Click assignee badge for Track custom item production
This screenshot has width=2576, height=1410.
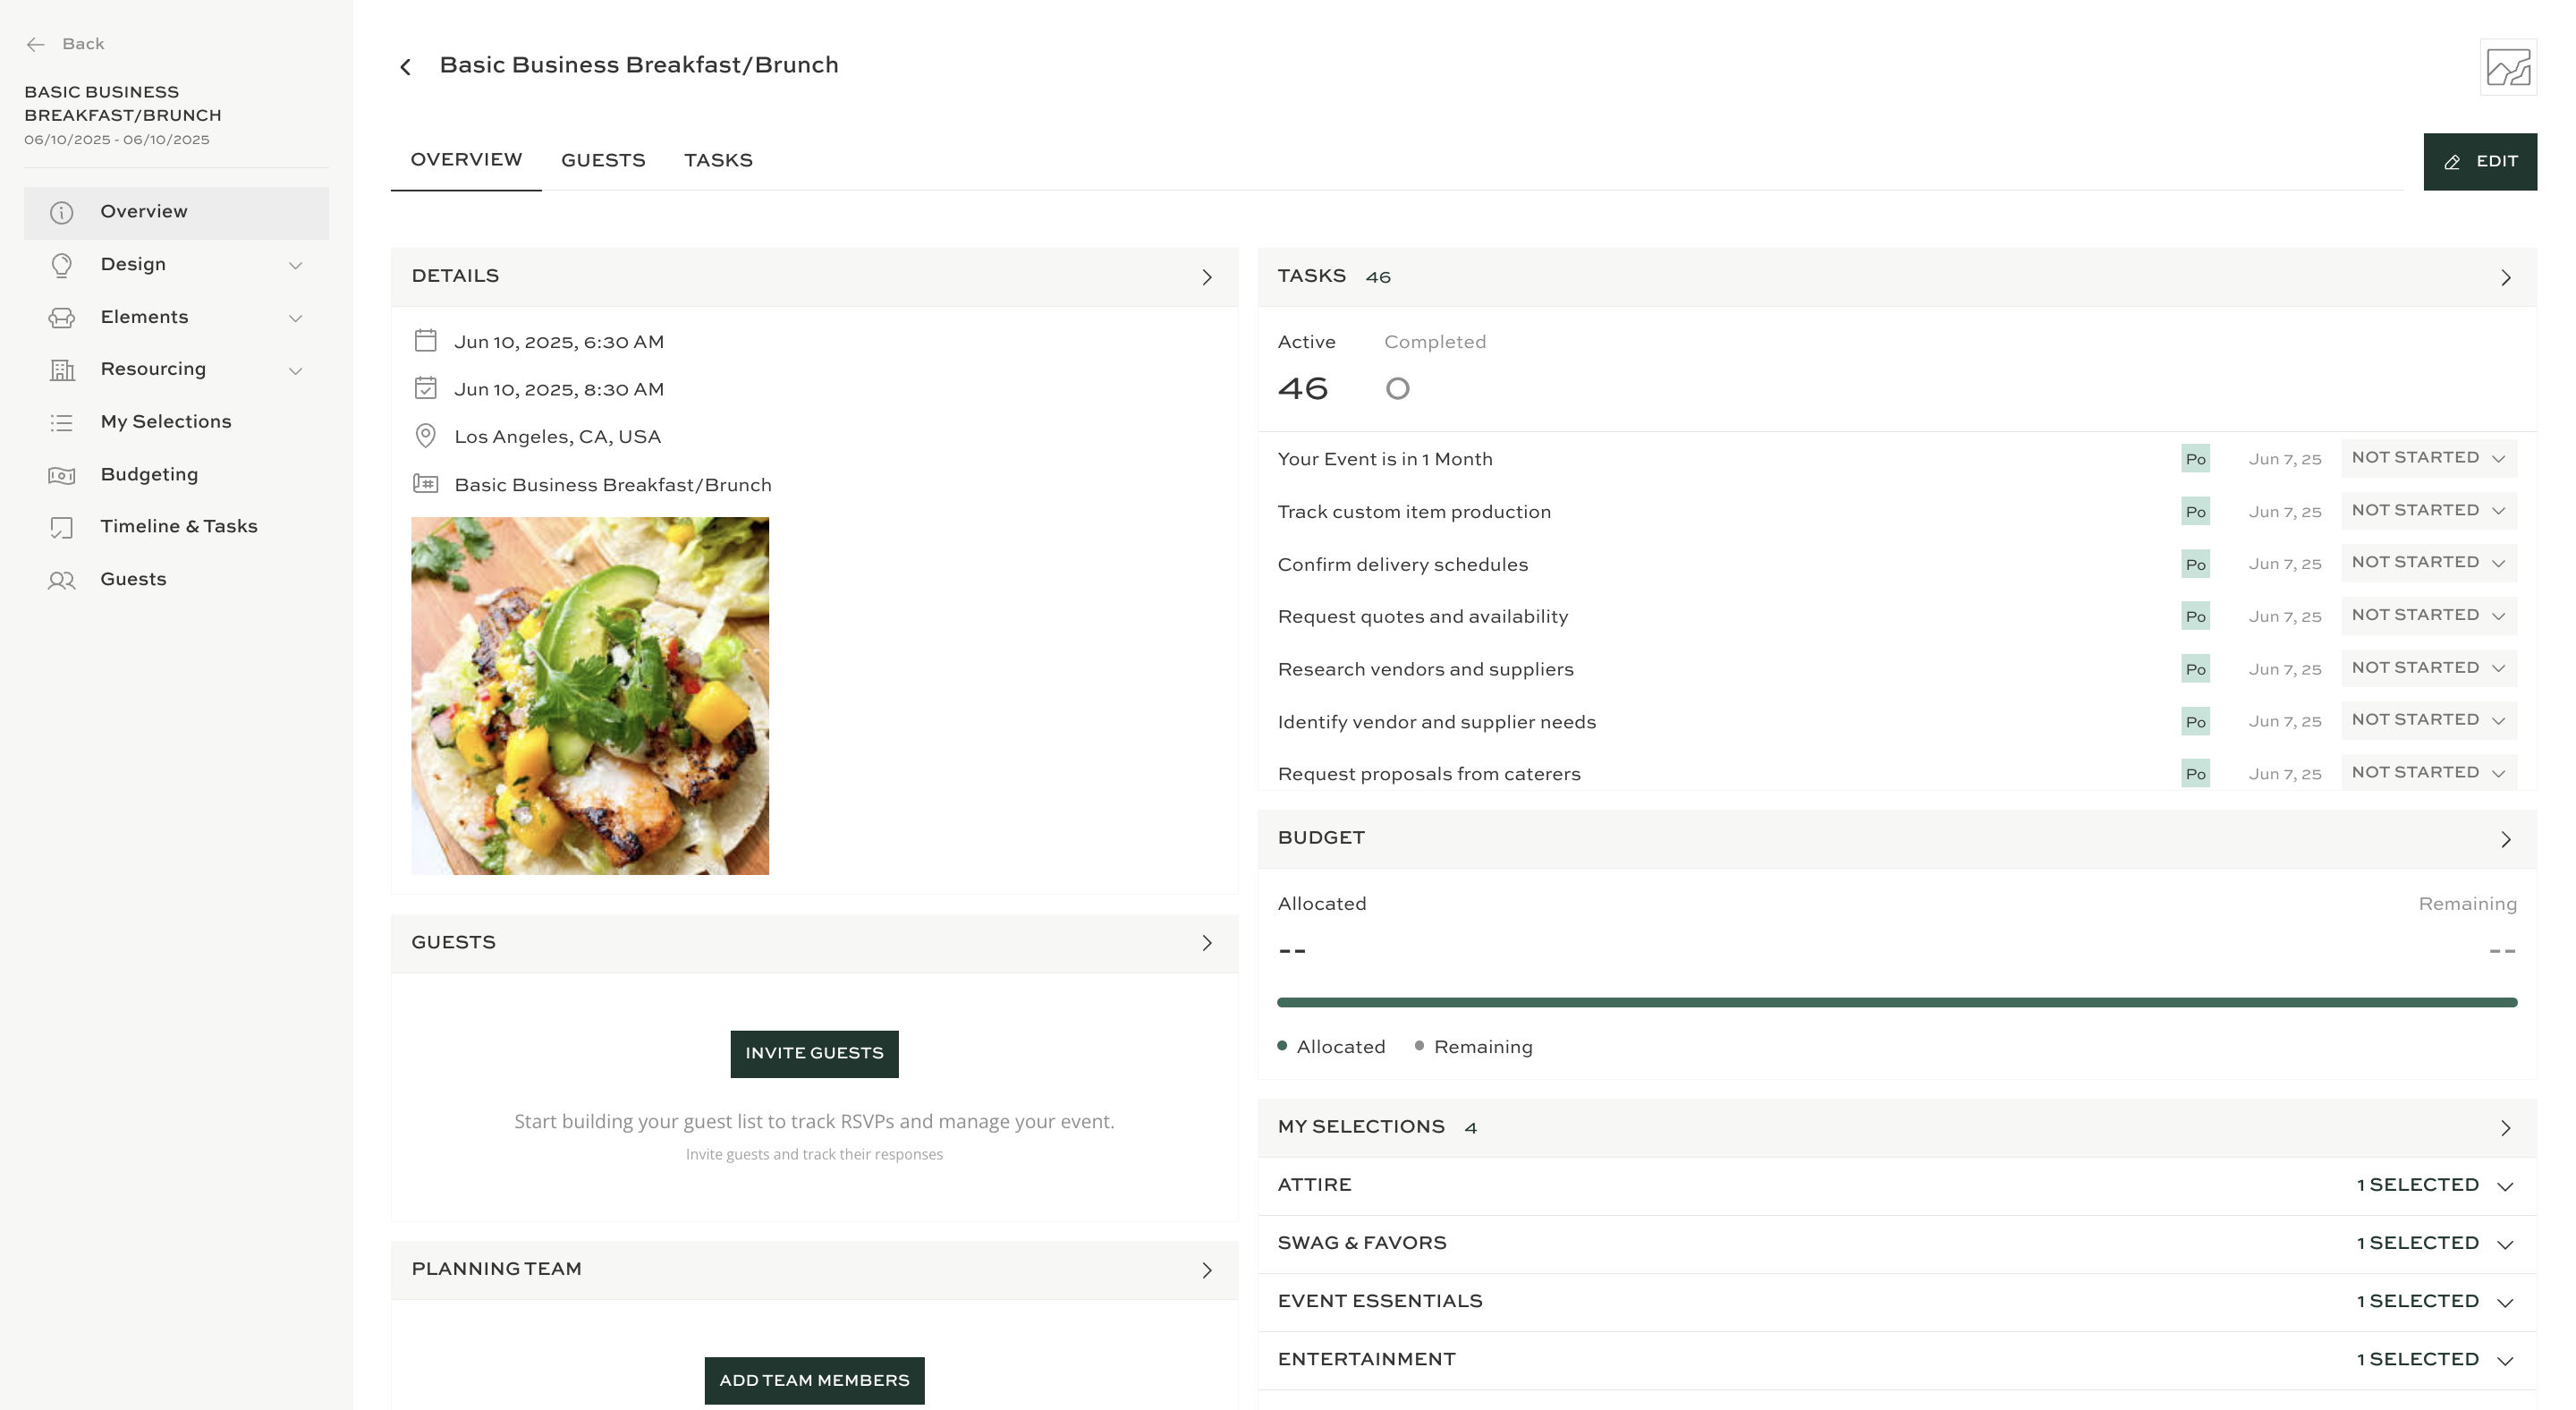pos(2195,512)
